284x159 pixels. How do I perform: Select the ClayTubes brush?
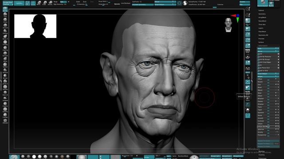[x=5, y=48]
